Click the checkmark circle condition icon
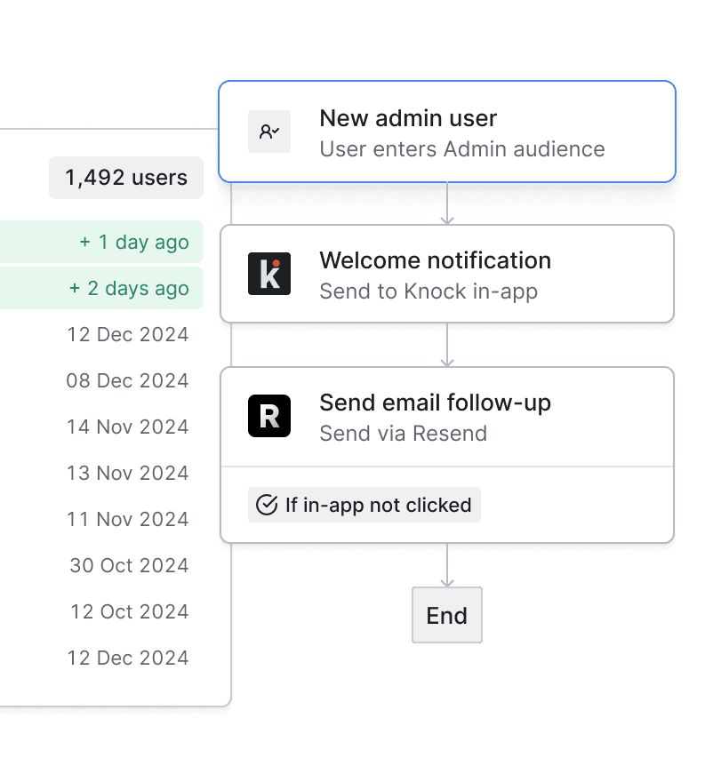The height and width of the screenshot is (782, 721). click(267, 505)
